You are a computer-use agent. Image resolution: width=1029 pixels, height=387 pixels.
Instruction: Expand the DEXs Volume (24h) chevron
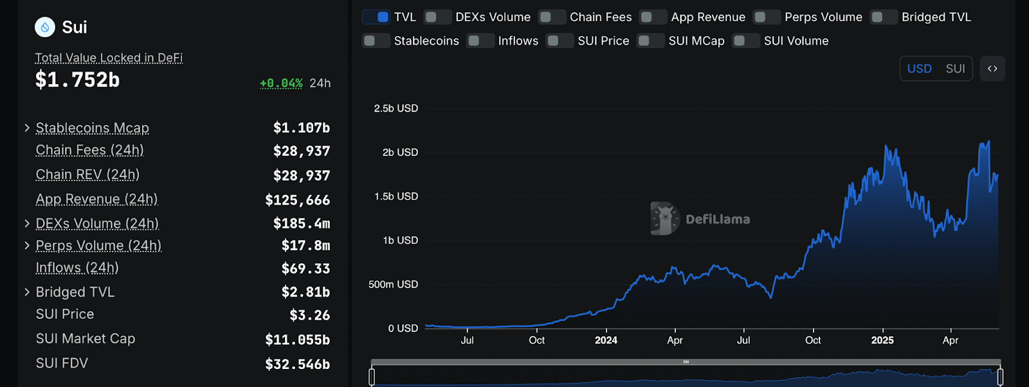coord(27,223)
